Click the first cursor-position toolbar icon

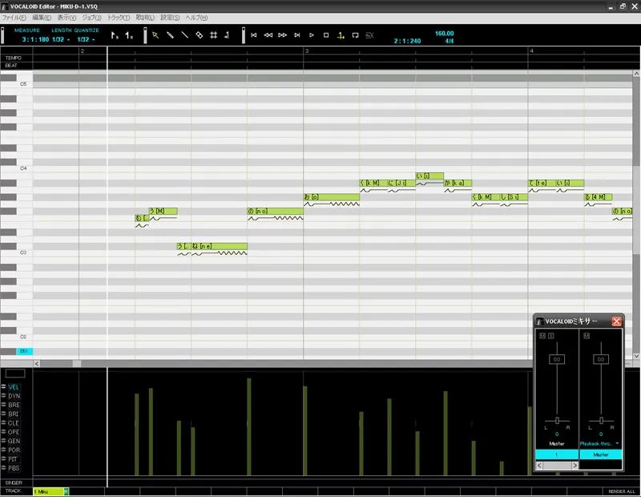coord(115,35)
